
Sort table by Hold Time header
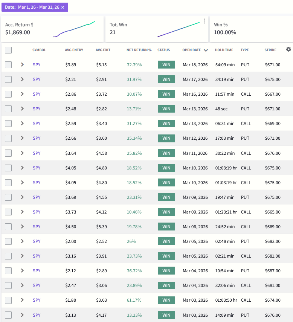224,50
